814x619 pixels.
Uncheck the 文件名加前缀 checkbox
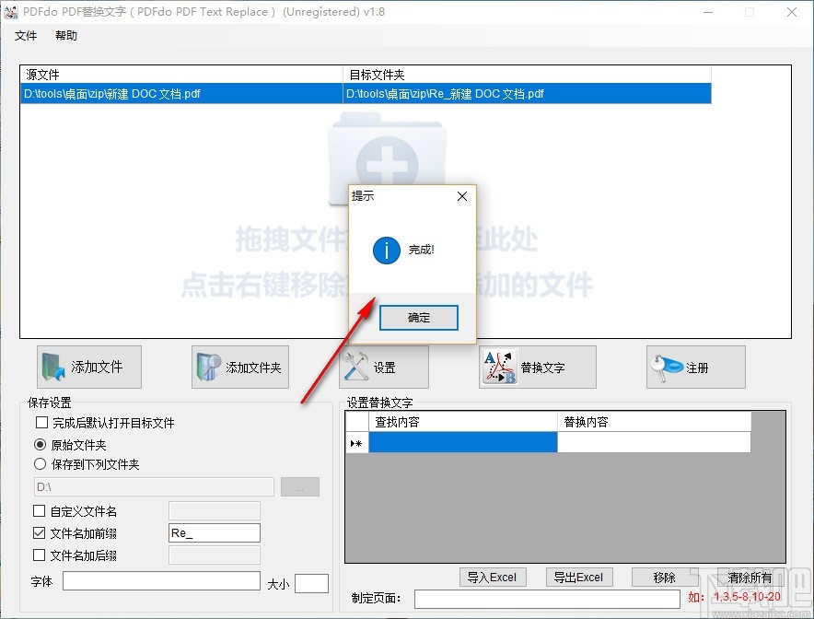coord(40,532)
